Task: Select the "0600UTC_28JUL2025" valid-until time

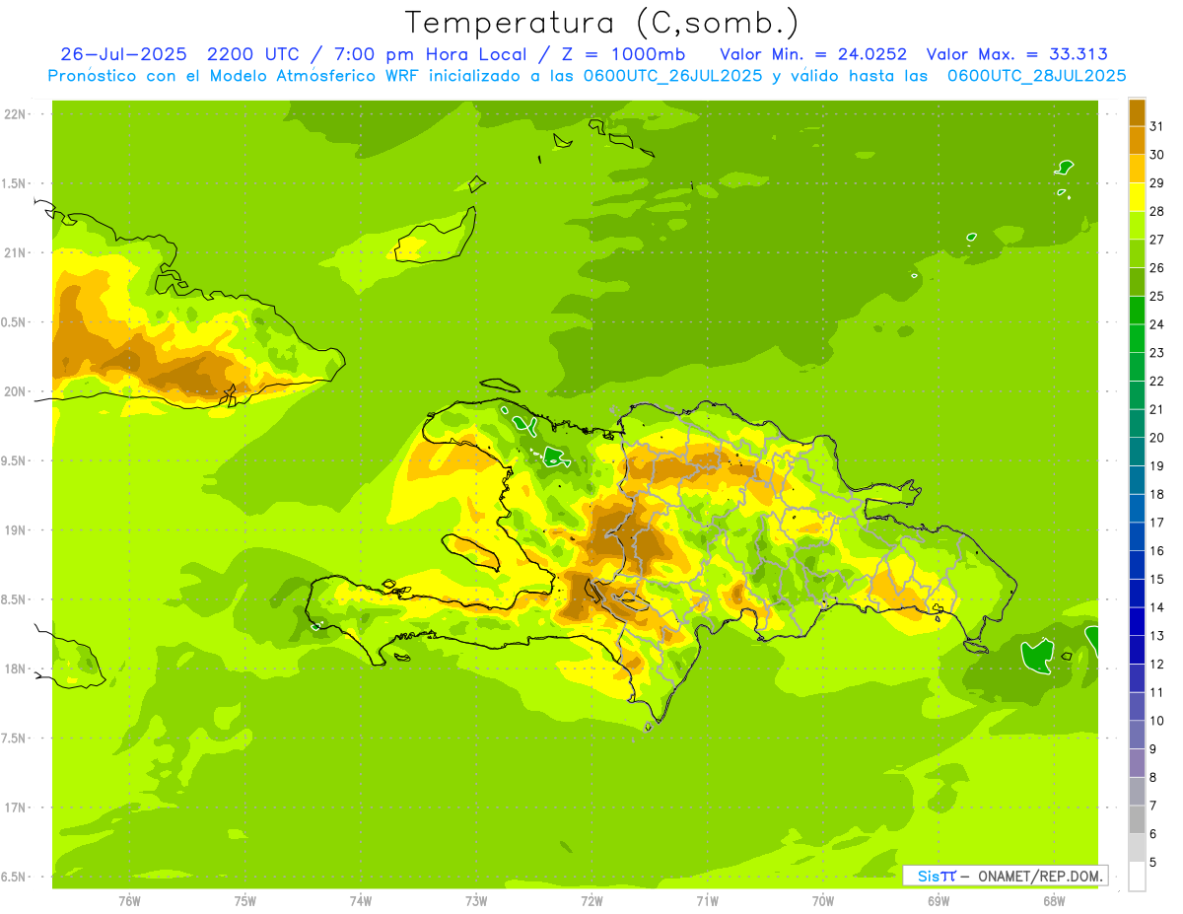Action: [1035, 75]
